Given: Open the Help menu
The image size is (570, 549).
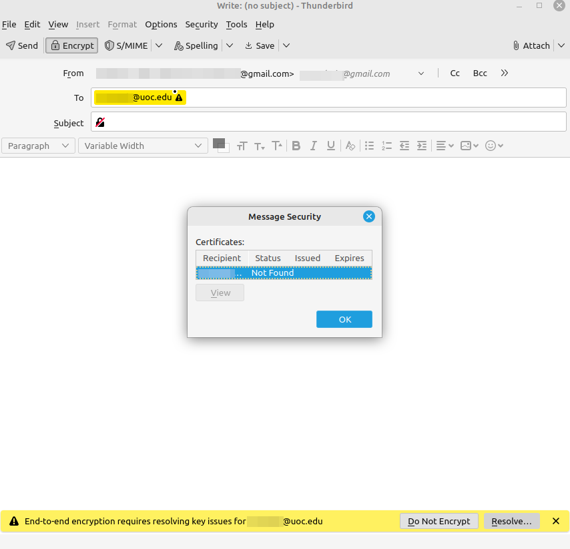Looking at the screenshot, I should point(264,24).
